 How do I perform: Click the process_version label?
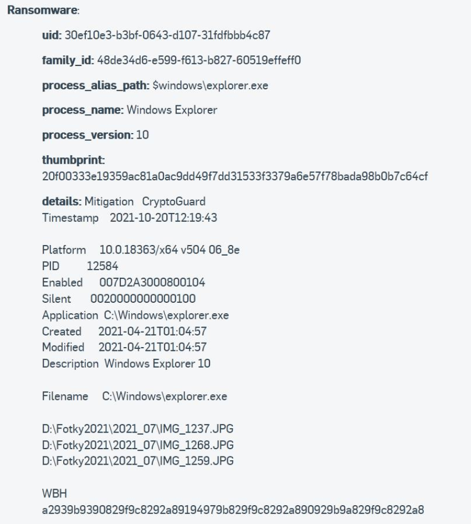coord(88,135)
